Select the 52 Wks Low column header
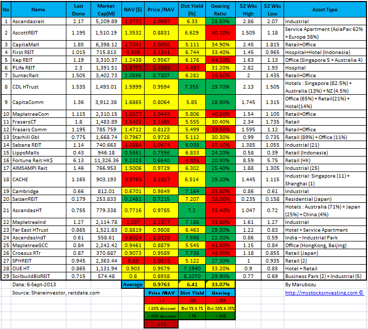This screenshot has height=329, width=368. tap(272, 10)
